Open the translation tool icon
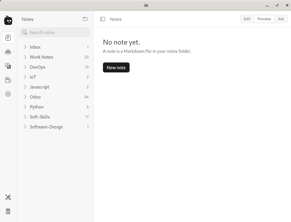Screen dimensions: 291x222 click(8, 66)
